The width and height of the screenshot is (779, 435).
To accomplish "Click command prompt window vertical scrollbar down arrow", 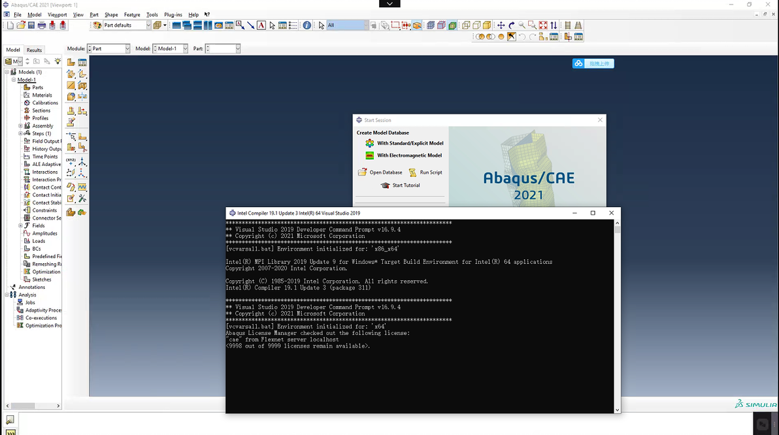I will coord(618,410).
